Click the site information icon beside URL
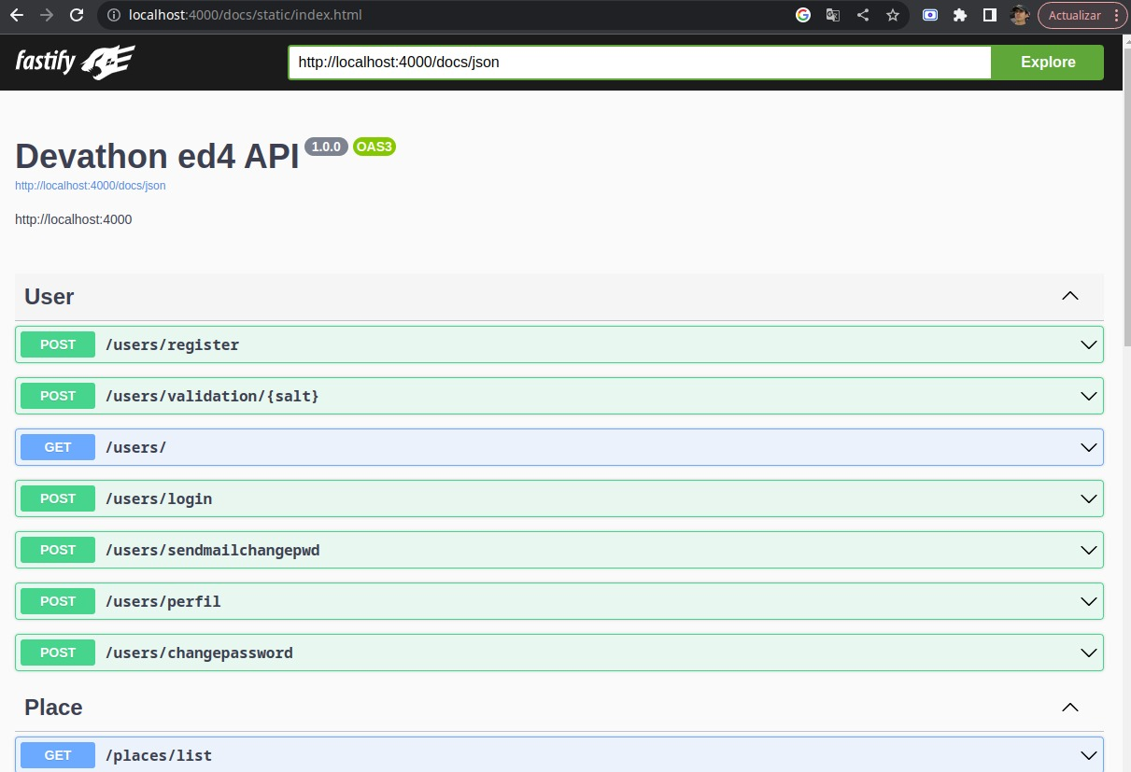 coord(113,15)
